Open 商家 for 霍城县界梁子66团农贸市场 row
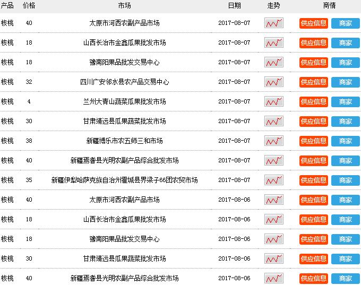 345,180
